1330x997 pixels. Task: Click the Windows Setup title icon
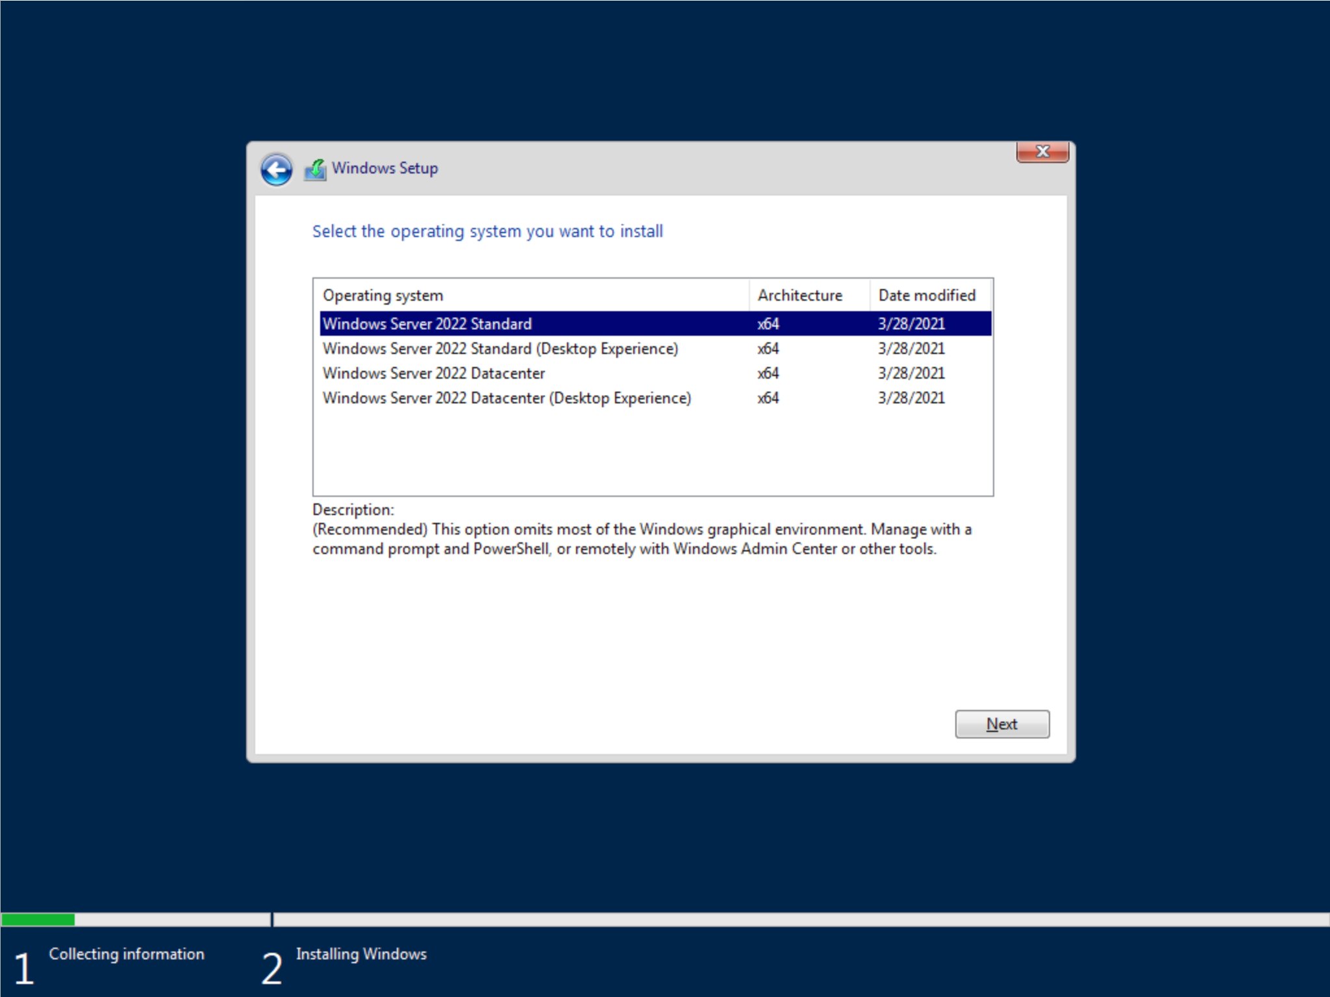pyautogui.click(x=315, y=170)
